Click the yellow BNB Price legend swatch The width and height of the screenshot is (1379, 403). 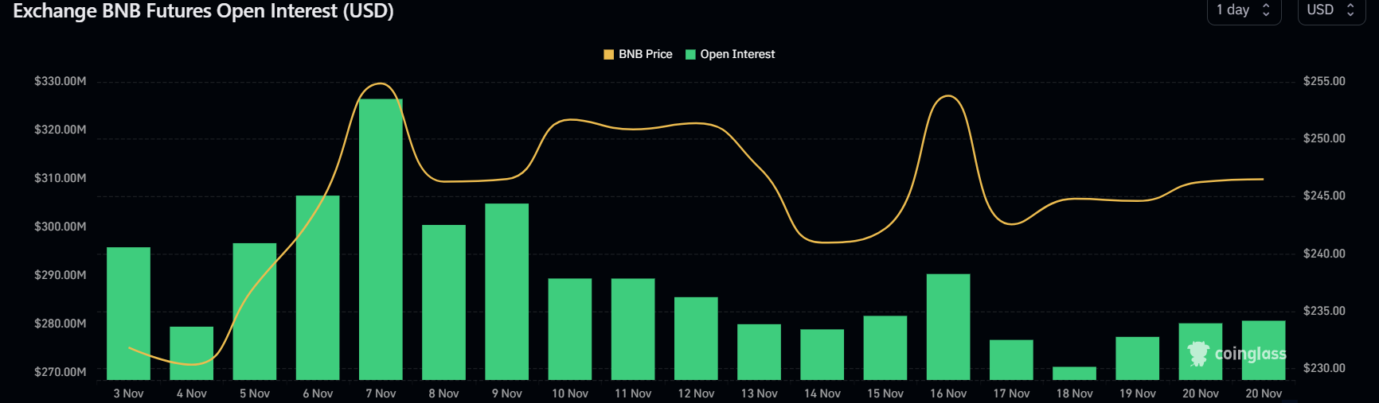click(x=609, y=54)
